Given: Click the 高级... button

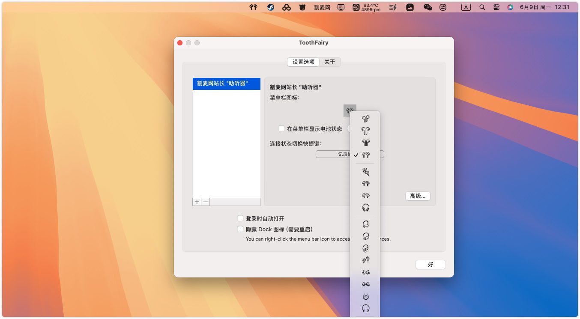Looking at the screenshot, I should pyautogui.click(x=417, y=196).
